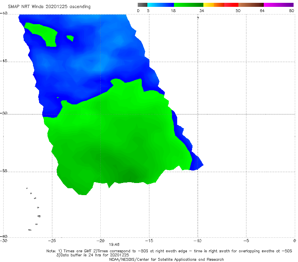Image resolution: width=298 pixels, height=262 pixels.
Task: Click the title "SMAP NRT Winds 20201225 ascending"
Action: tap(49, 6)
